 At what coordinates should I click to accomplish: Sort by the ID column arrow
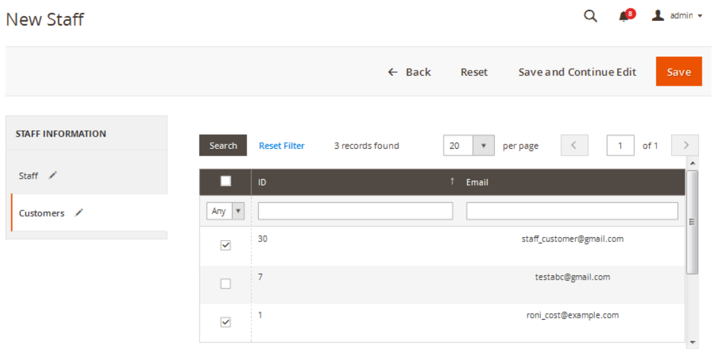tap(452, 182)
